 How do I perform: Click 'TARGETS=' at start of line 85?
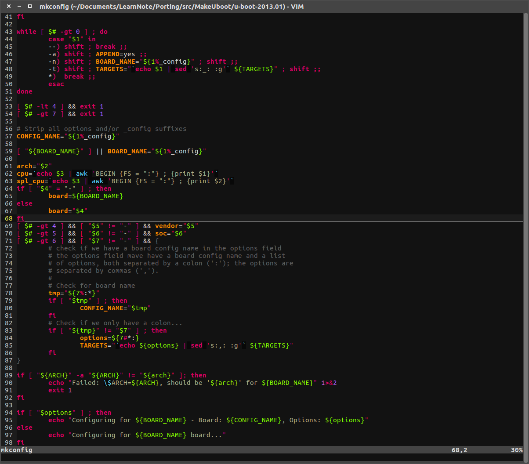click(x=96, y=345)
